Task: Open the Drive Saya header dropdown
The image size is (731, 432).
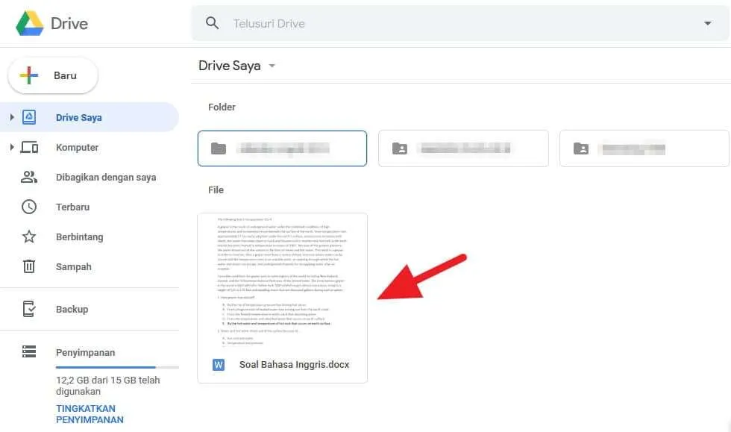Action: click(x=272, y=66)
